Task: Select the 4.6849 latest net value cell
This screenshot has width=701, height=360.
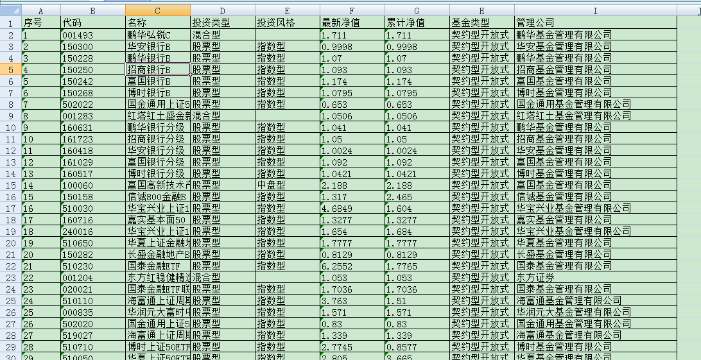Action: (x=352, y=208)
